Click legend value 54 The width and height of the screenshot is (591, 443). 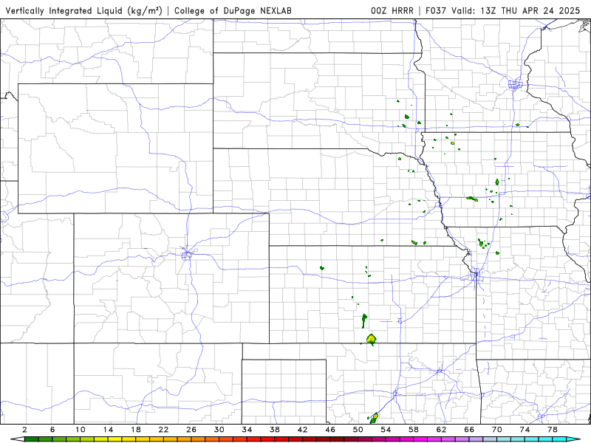coord(386,430)
